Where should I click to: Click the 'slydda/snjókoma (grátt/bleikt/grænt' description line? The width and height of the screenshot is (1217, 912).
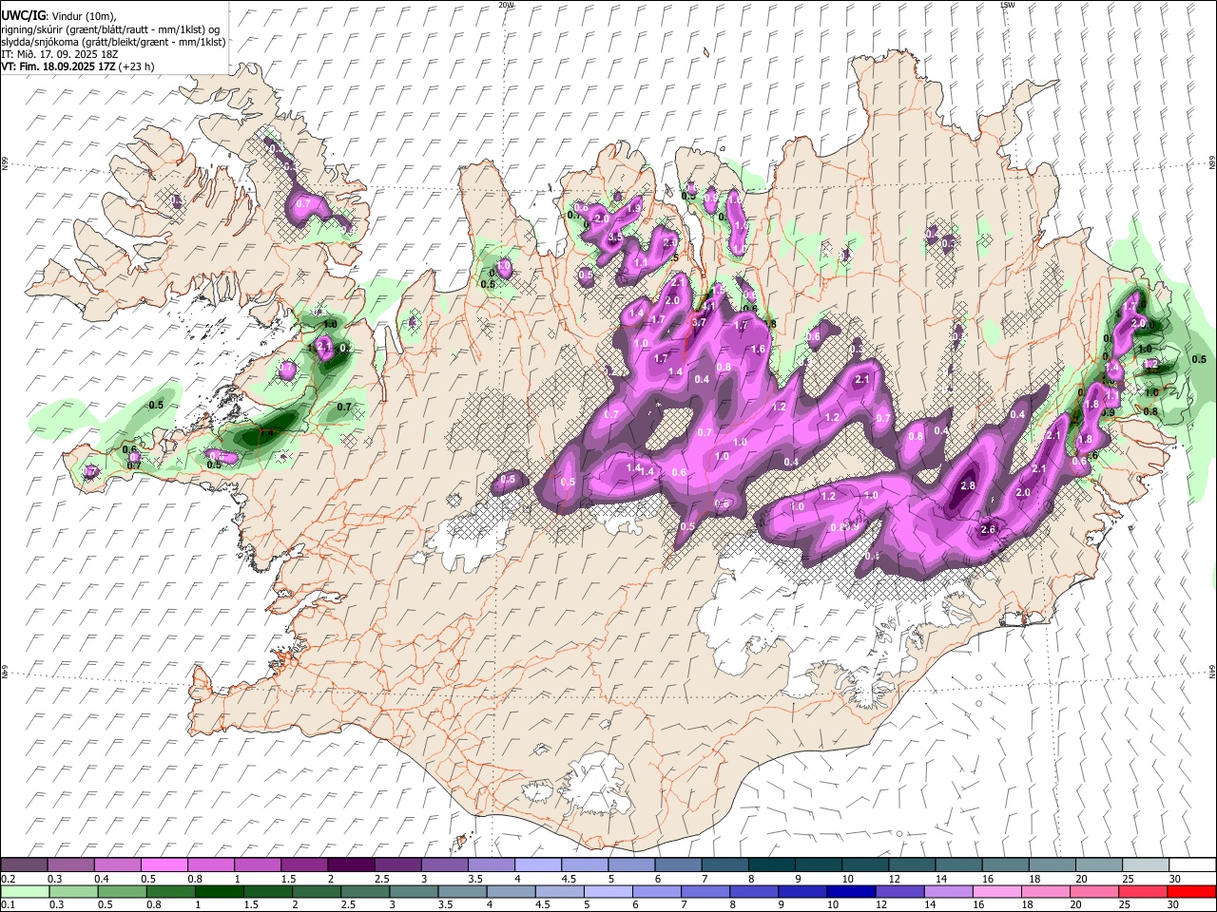pyautogui.click(x=114, y=42)
